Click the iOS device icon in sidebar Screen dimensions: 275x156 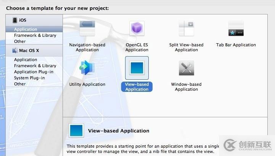[15, 20]
